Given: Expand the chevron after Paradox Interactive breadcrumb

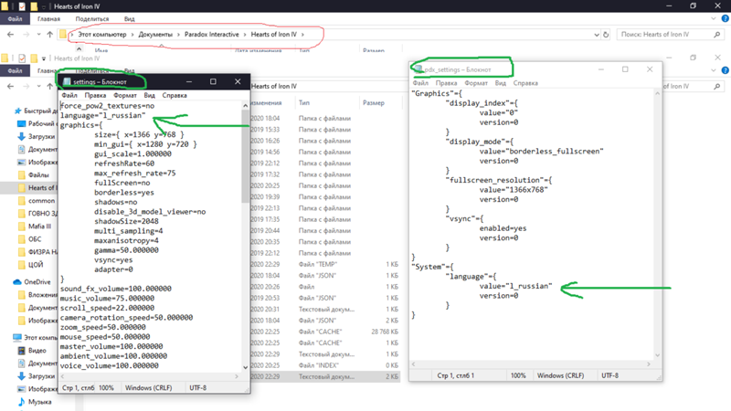Looking at the screenshot, I should tap(244, 35).
